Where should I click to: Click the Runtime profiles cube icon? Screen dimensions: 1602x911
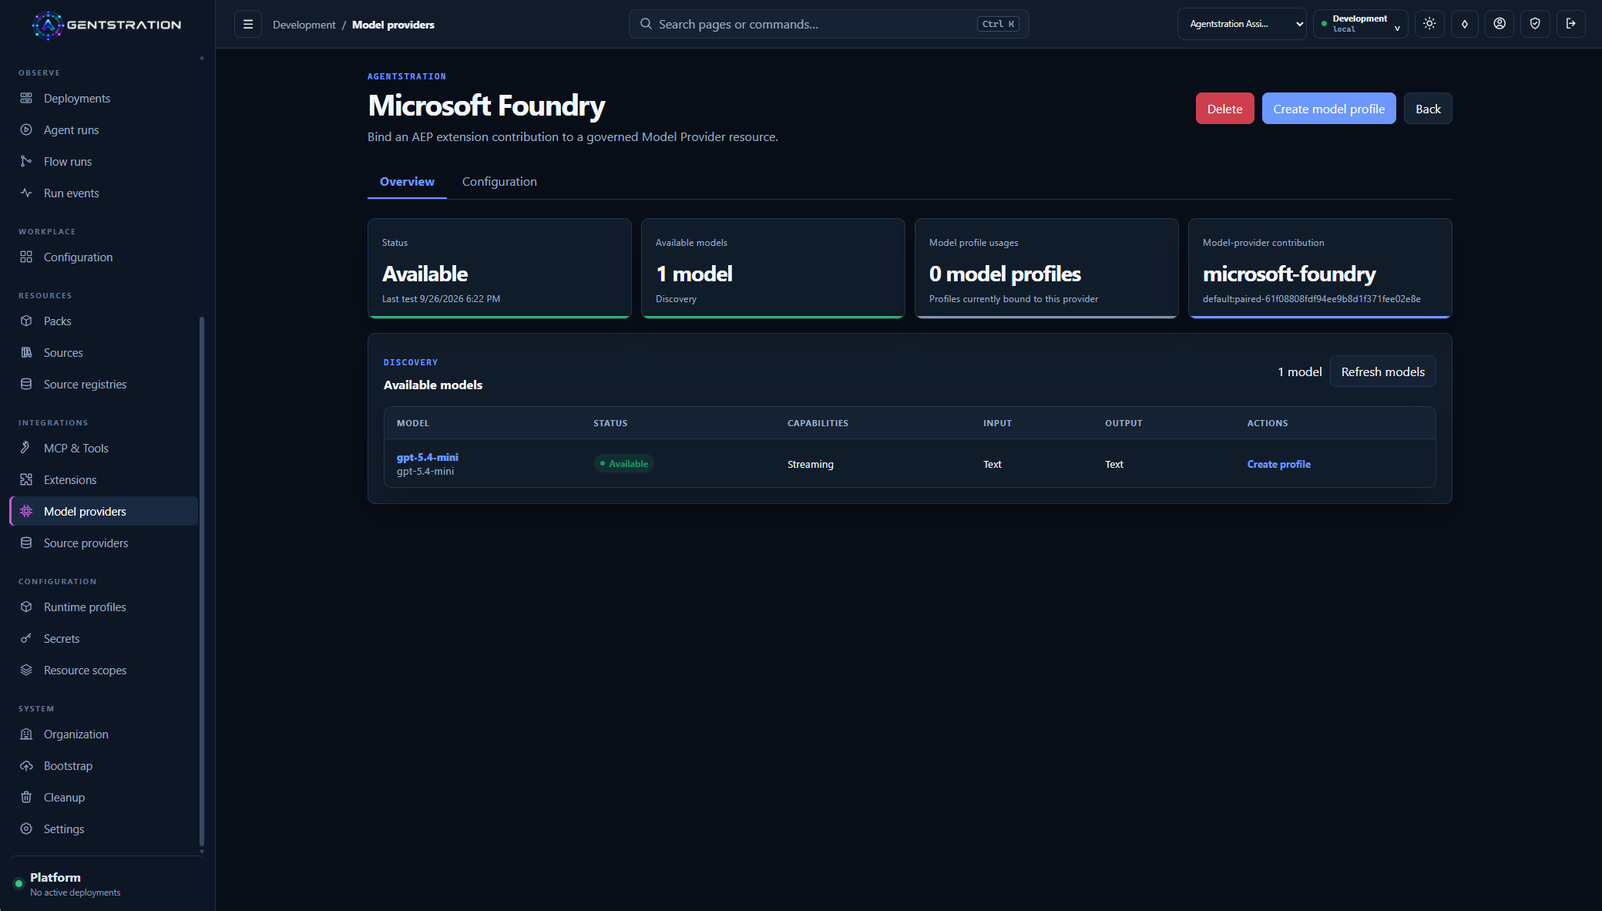click(26, 607)
